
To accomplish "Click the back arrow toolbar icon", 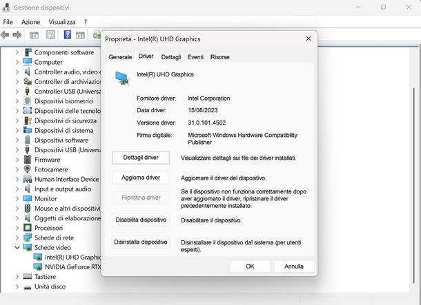I will [x=5, y=35].
